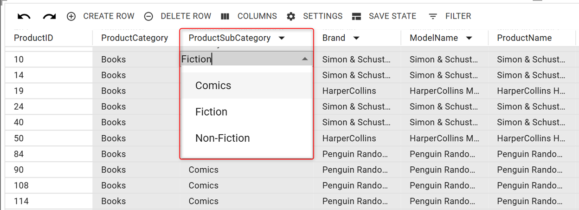This screenshot has height=210, width=579.
Task: Click the ProductID column header
Action: [x=33, y=38]
